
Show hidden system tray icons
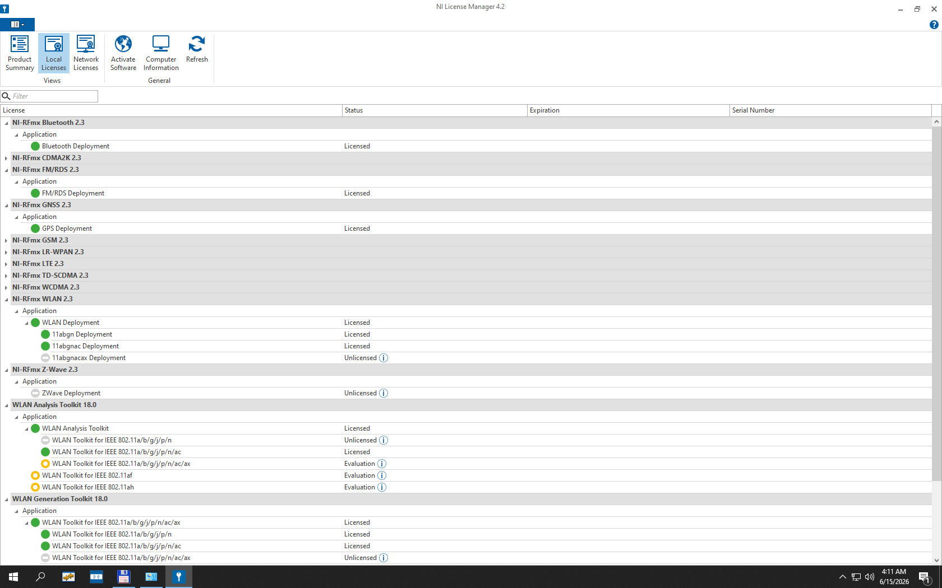(x=842, y=577)
